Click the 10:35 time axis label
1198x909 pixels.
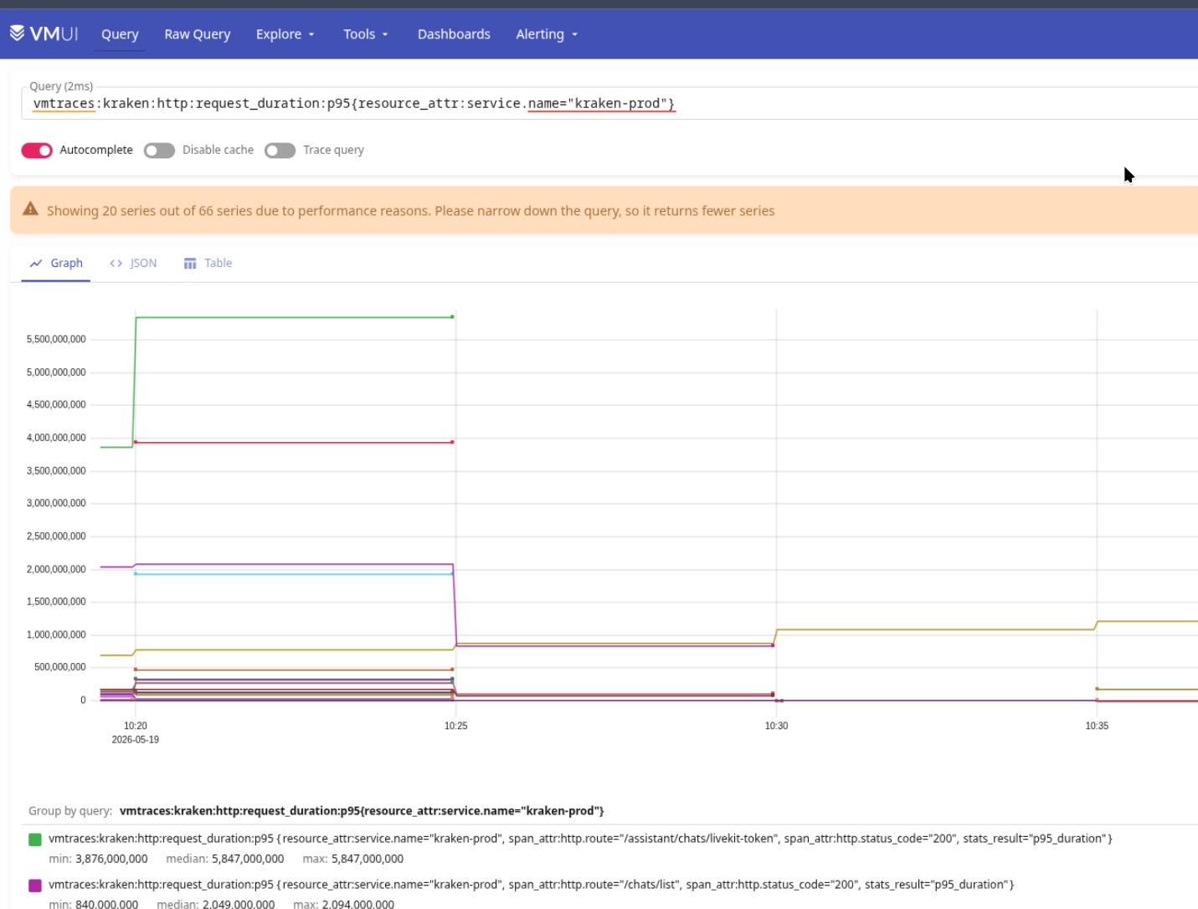click(1097, 726)
